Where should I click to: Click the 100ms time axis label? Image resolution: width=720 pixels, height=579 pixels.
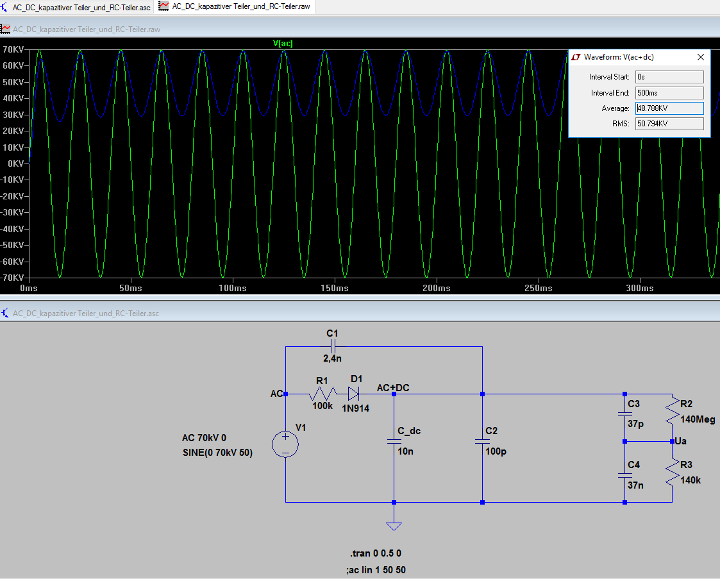pyautogui.click(x=232, y=289)
